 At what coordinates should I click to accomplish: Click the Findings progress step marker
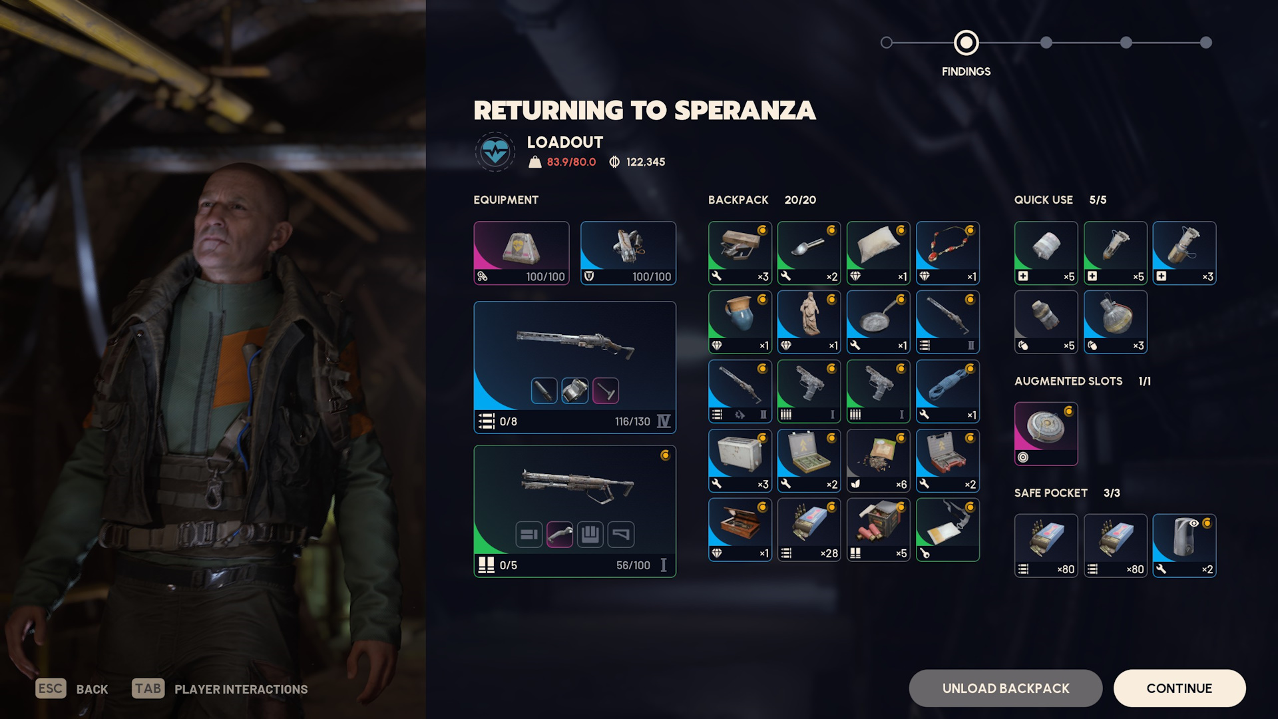click(x=966, y=43)
